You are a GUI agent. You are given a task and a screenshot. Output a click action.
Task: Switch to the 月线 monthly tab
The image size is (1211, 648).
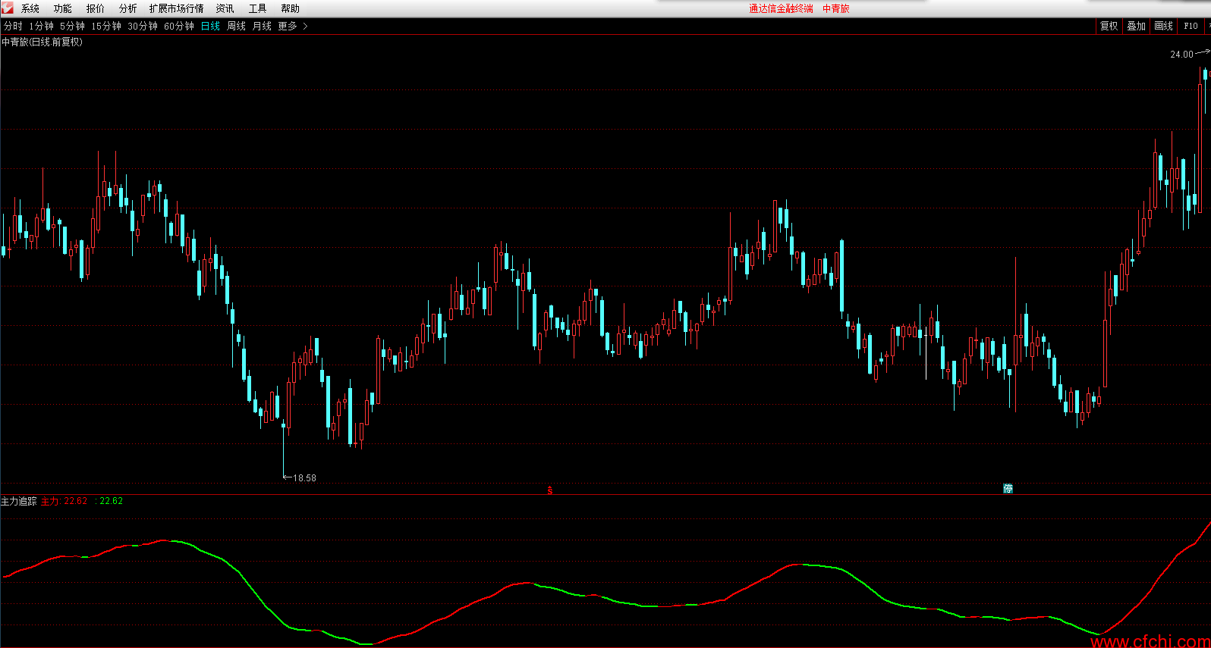click(x=263, y=26)
